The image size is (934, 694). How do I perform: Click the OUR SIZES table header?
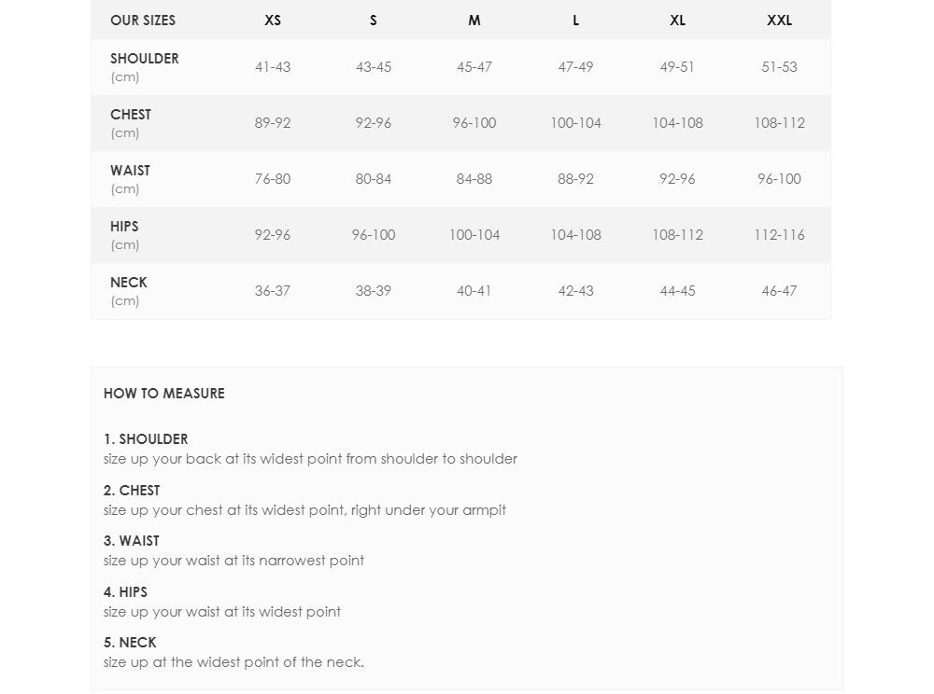click(x=143, y=21)
